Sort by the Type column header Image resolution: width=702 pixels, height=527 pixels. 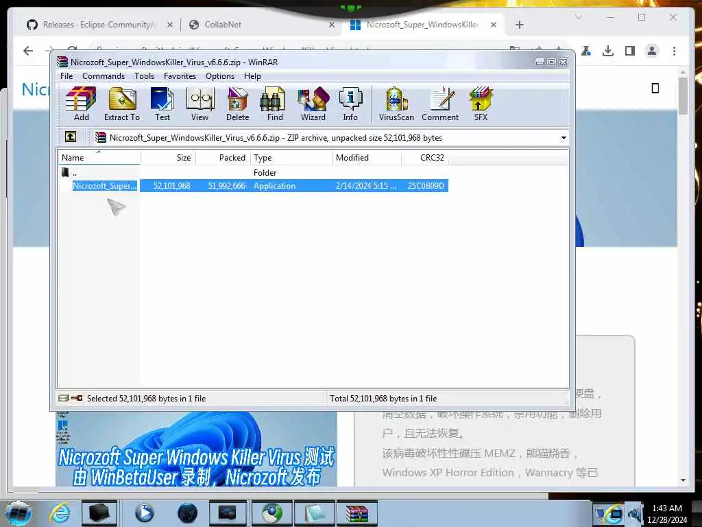tap(291, 158)
